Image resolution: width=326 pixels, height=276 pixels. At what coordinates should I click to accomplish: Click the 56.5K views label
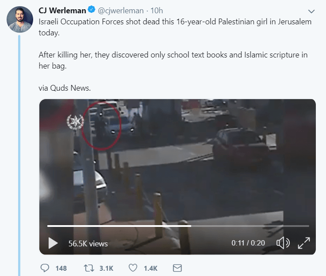click(x=88, y=244)
